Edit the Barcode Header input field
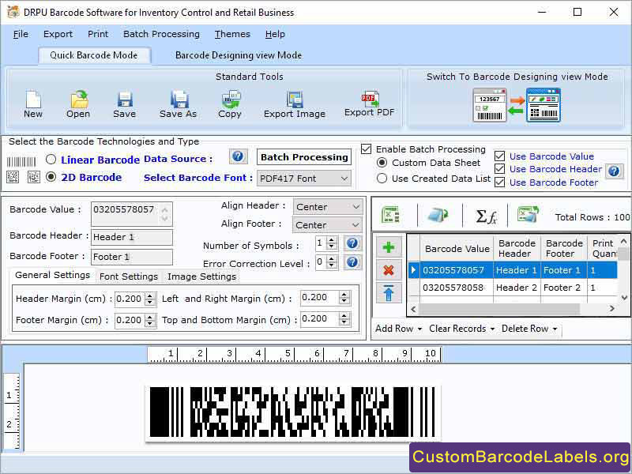The width and height of the screenshot is (632, 474). 131,238
